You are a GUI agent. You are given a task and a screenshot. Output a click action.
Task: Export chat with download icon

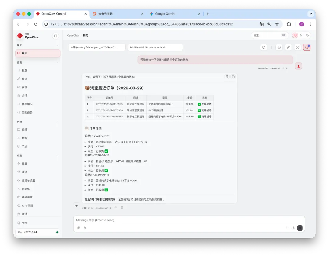point(293,228)
